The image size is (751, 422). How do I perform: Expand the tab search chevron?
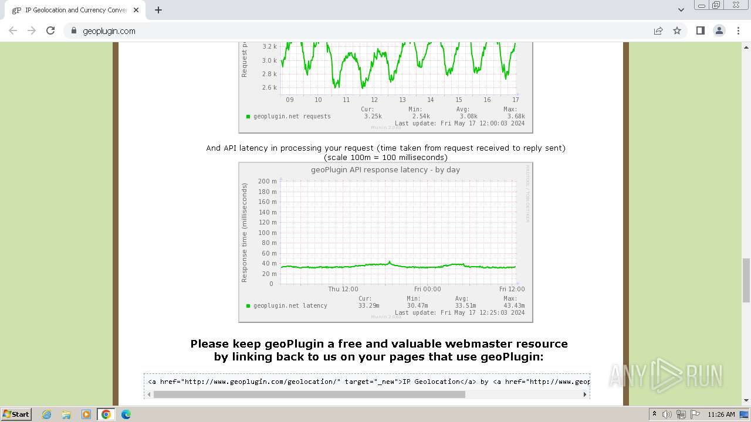(x=681, y=10)
